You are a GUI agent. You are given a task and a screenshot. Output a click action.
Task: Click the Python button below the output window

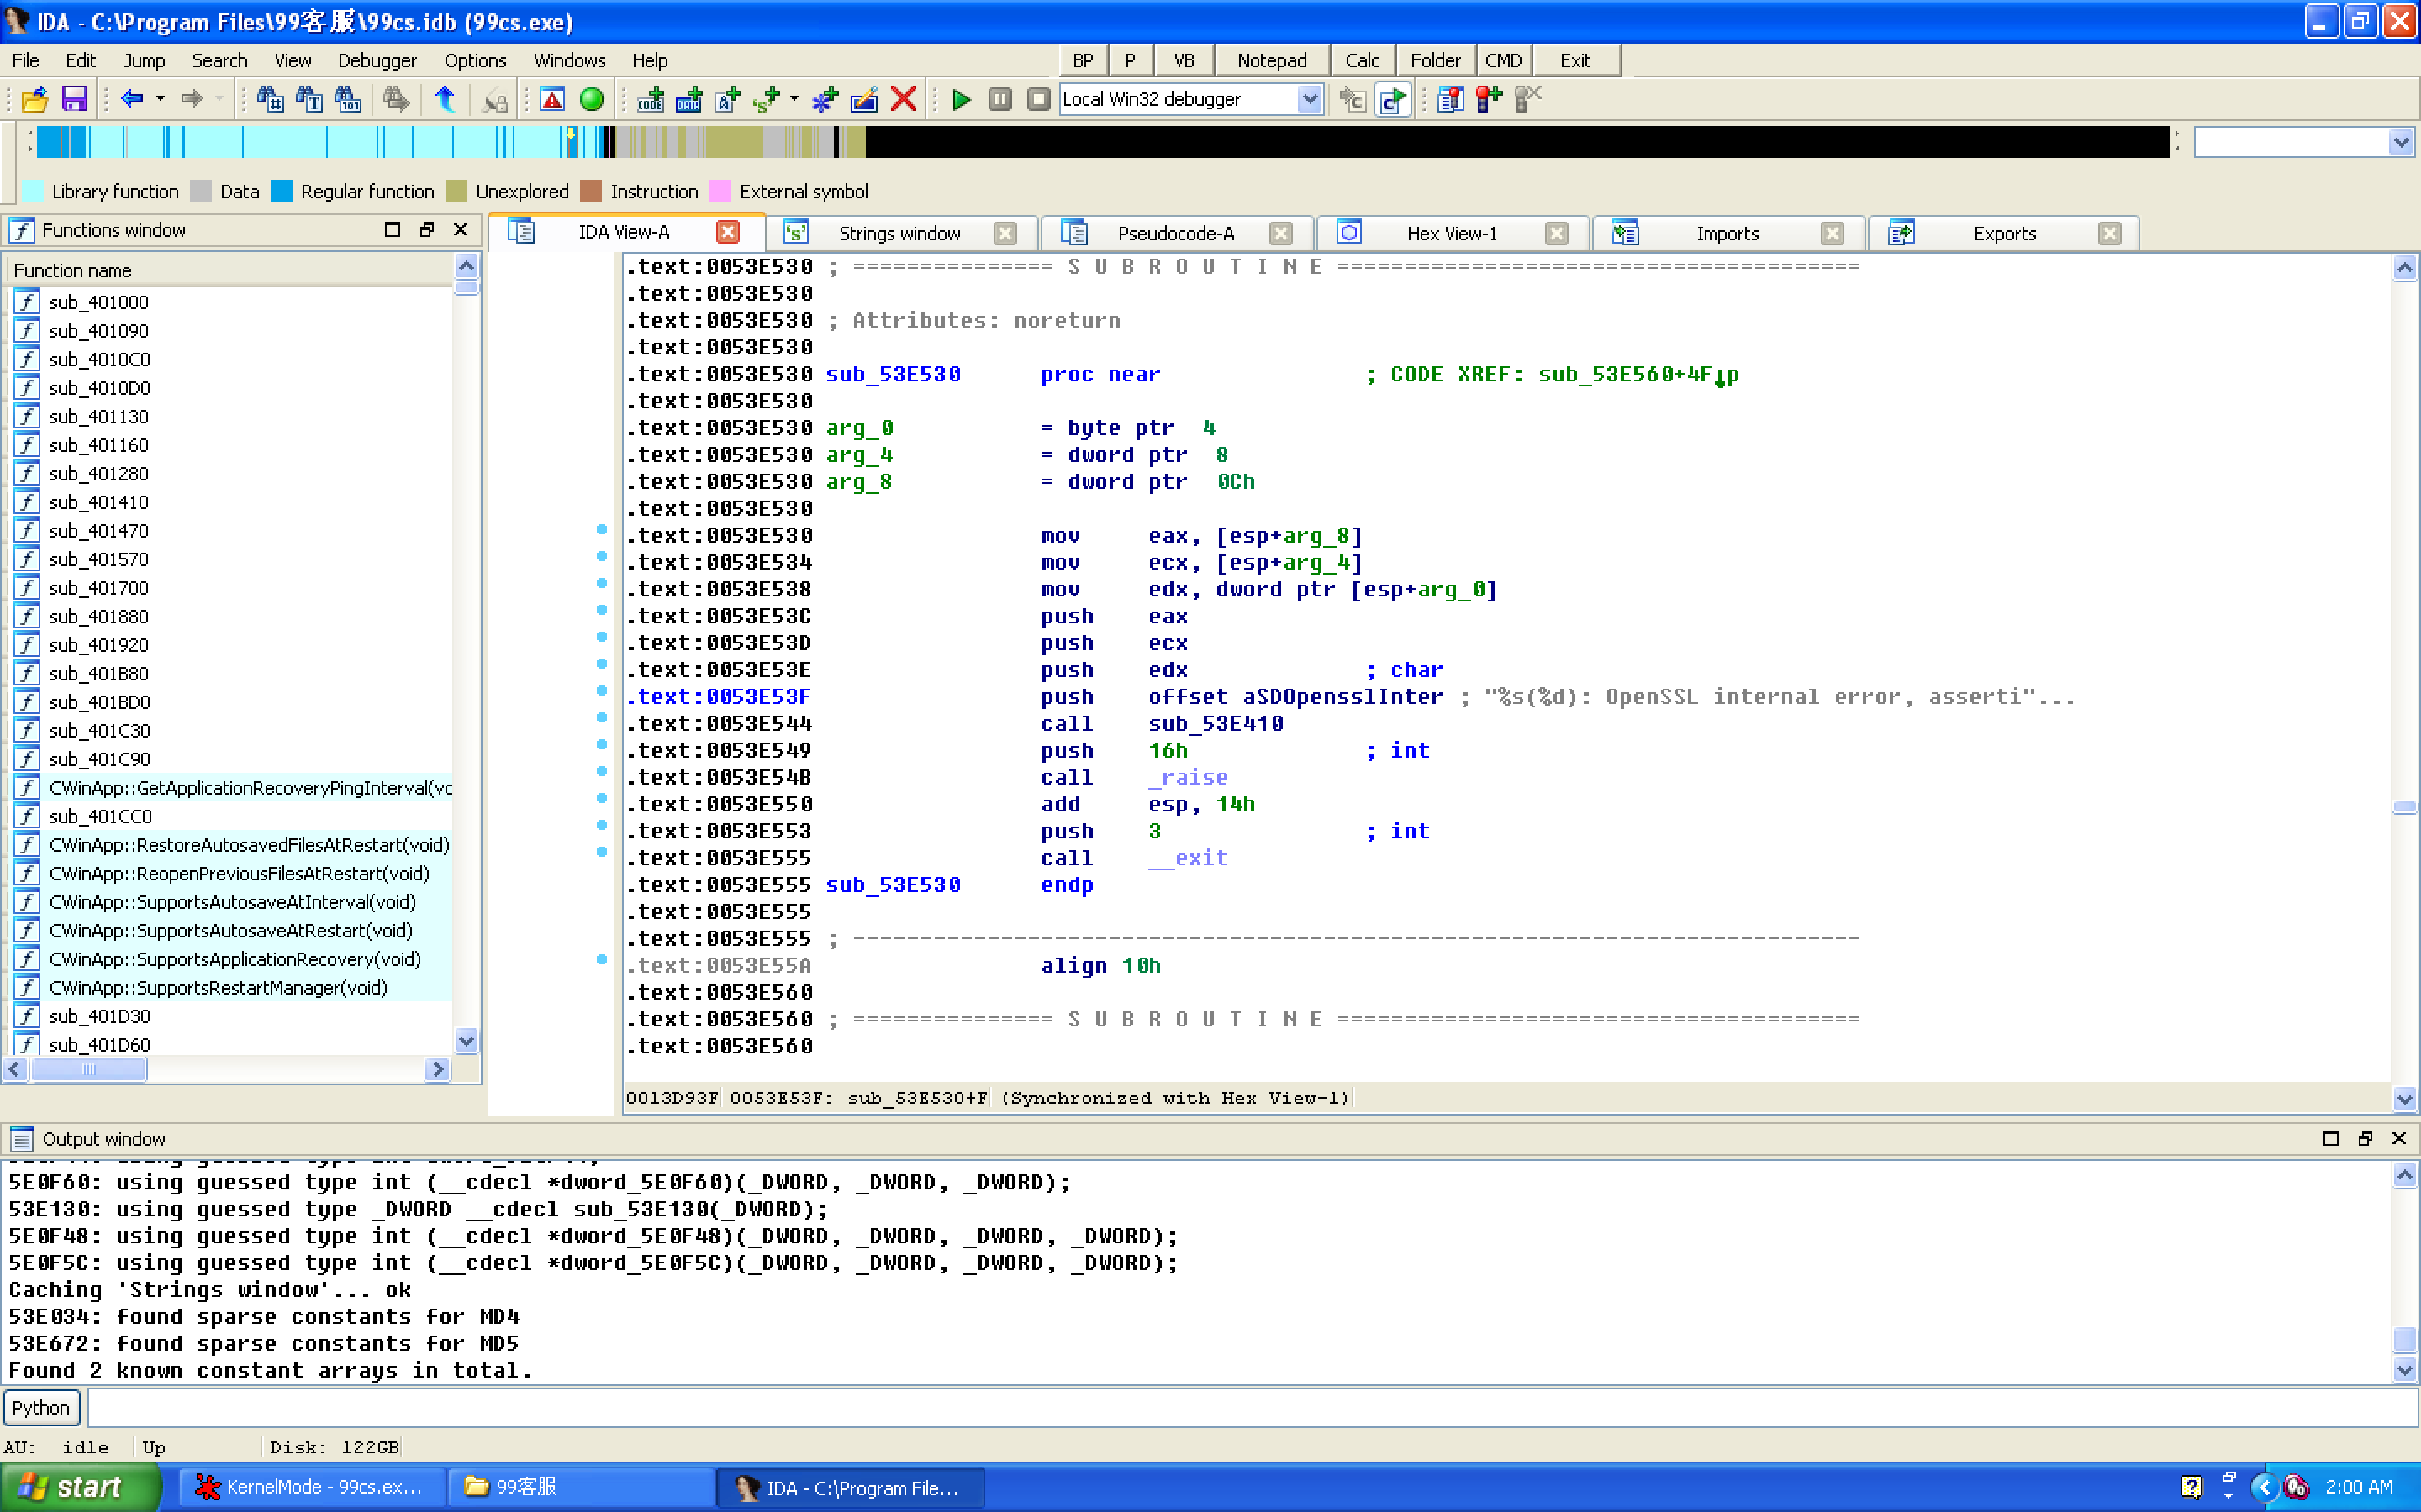click(41, 1407)
